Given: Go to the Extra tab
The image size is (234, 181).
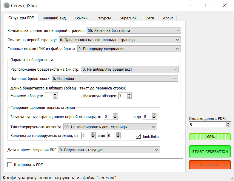Looking at the screenshot, I should click(150, 18).
